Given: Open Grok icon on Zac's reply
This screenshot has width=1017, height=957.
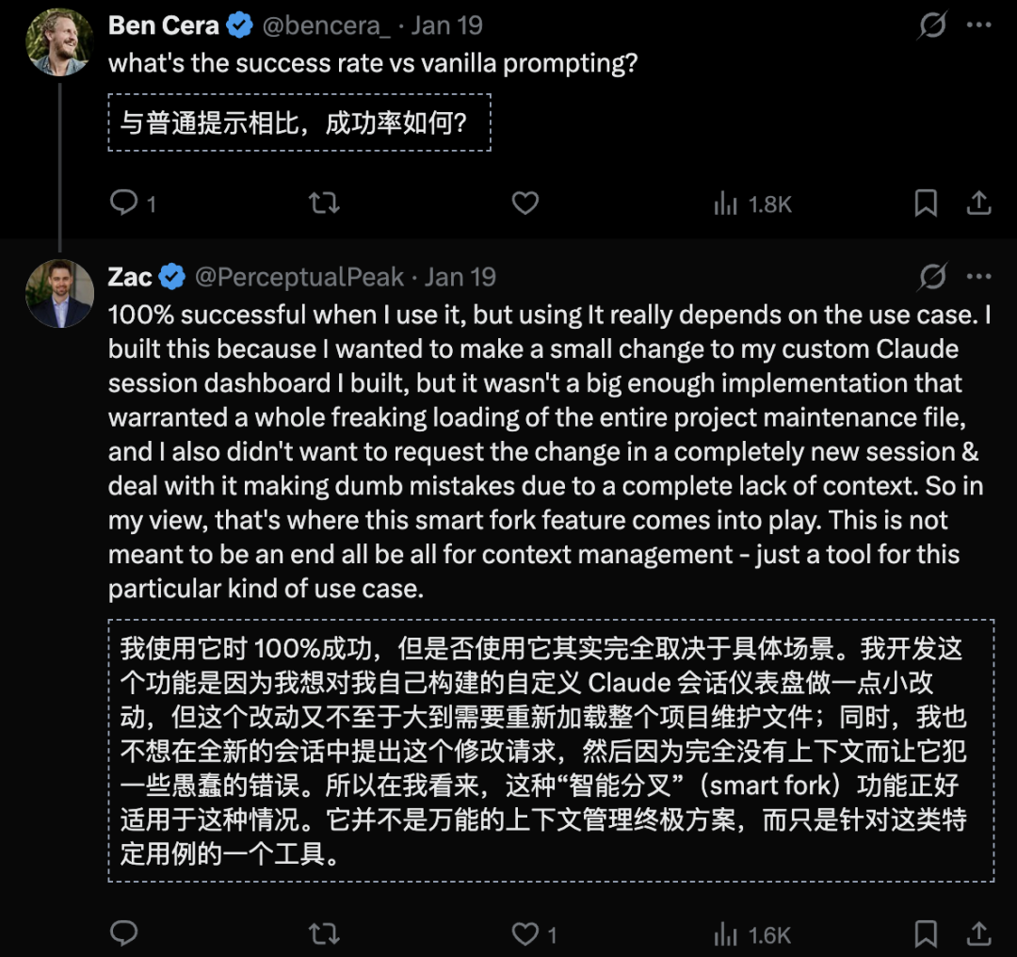Looking at the screenshot, I should (x=932, y=277).
